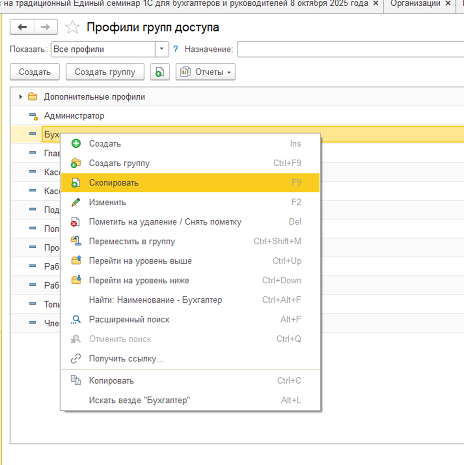Click the copy-profile toolbar icon button
The image size is (464, 465).
(x=160, y=72)
